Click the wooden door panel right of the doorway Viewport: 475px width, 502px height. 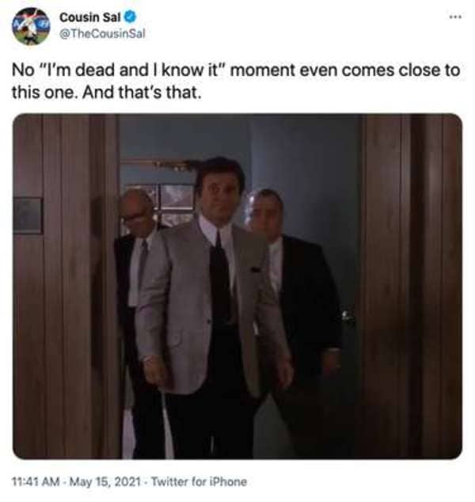(x=412, y=286)
